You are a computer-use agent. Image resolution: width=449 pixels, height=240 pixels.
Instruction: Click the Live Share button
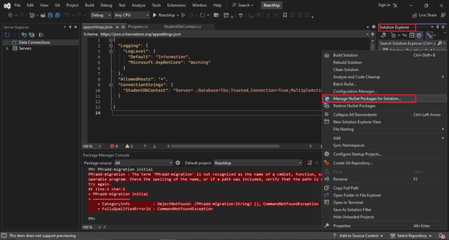tap(424, 15)
